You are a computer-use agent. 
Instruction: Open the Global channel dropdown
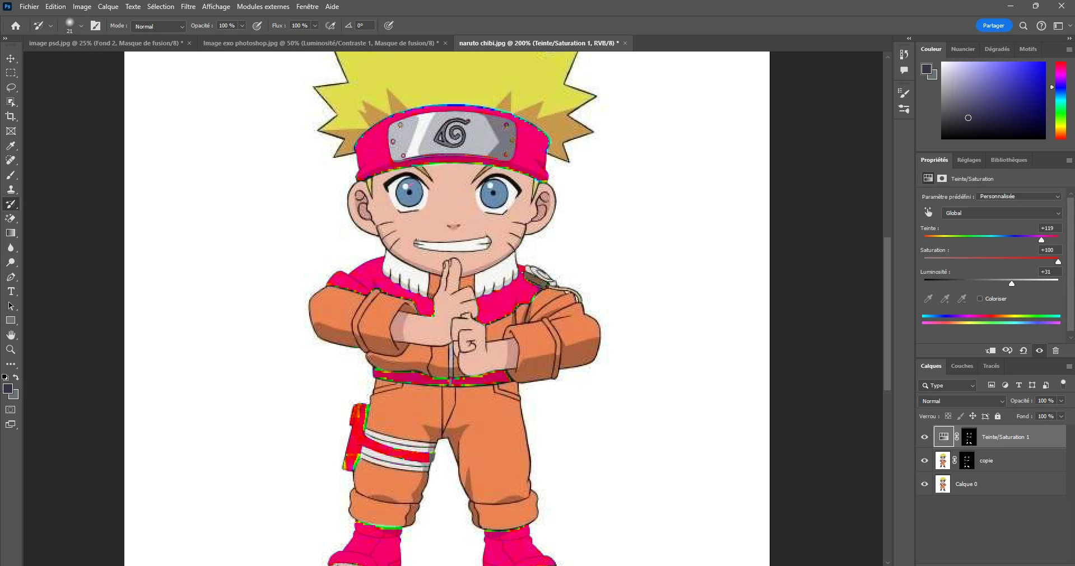coord(1002,213)
